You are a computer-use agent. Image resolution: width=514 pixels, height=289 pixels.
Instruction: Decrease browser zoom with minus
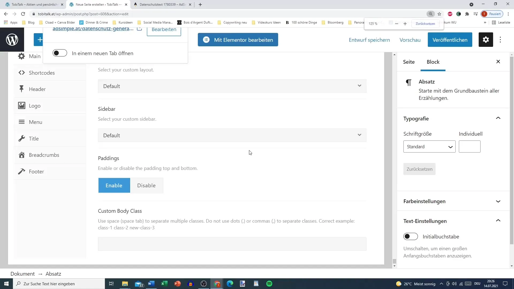click(x=396, y=24)
